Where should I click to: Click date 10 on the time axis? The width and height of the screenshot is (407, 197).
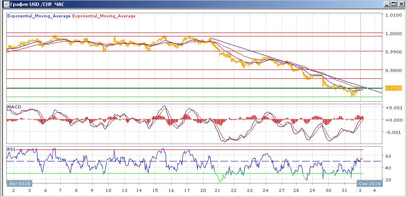point(108,191)
